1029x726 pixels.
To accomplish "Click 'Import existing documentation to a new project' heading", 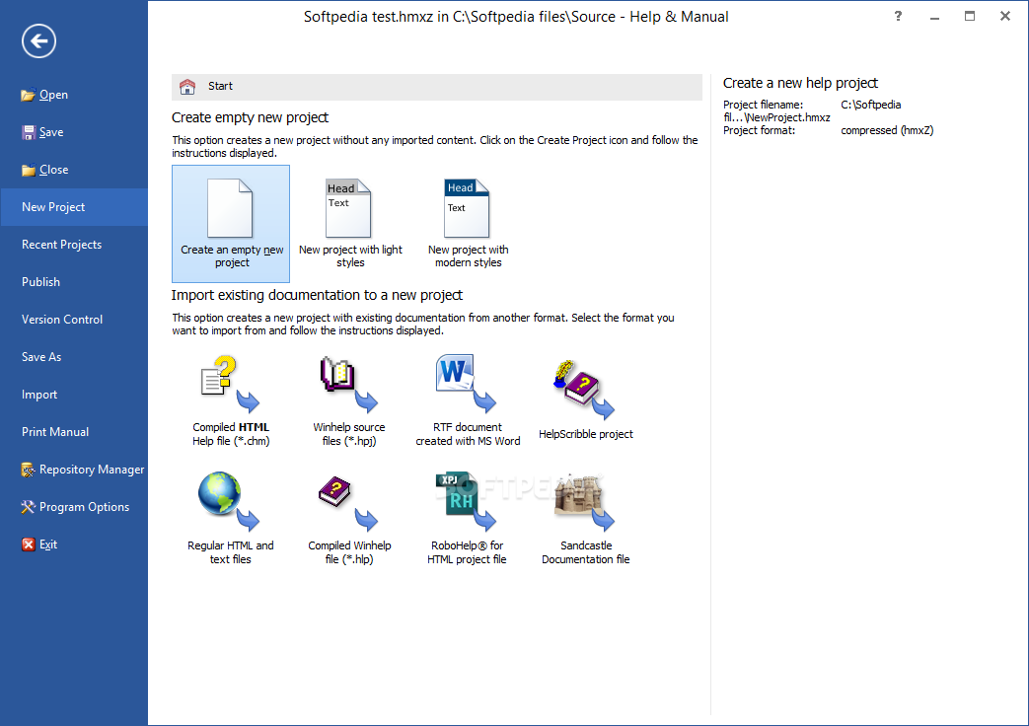I will (317, 295).
